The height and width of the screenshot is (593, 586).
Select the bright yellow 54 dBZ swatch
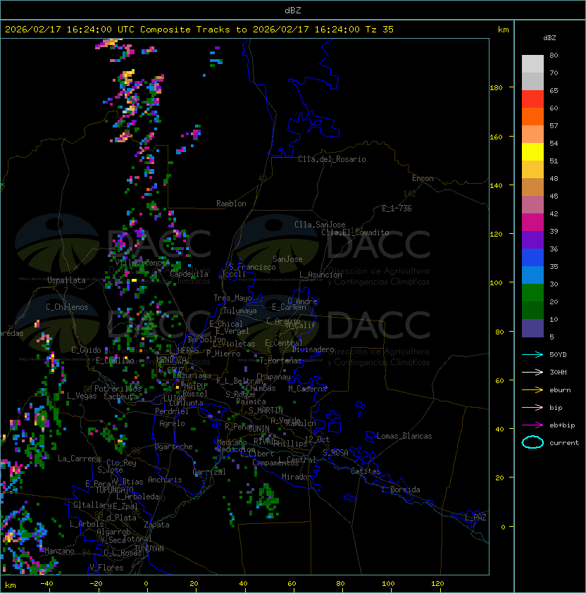(532, 151)
